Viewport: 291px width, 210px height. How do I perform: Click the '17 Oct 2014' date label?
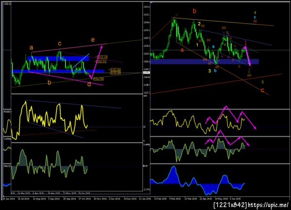[x=84, y=199]
